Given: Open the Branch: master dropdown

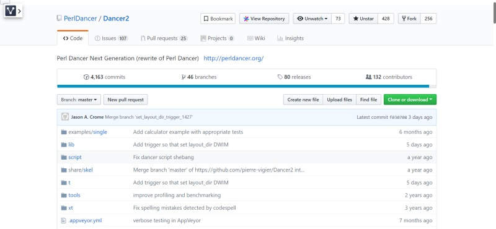Looking at the screenshot, I should click(x=79, y=100).
